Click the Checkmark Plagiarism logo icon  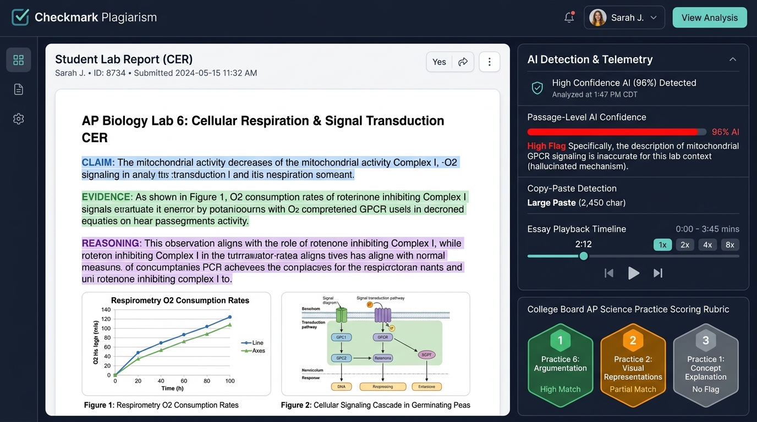(20, 17)
